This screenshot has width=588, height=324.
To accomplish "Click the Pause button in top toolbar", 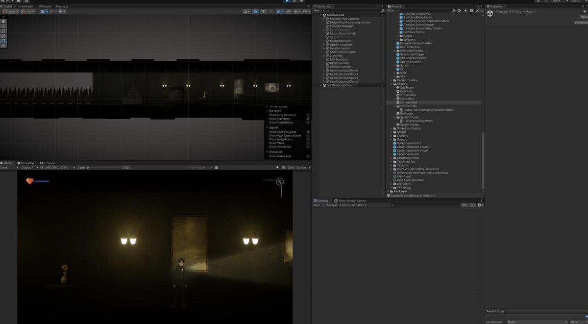I will coord(294,1).
